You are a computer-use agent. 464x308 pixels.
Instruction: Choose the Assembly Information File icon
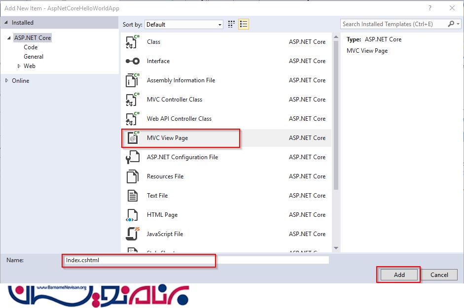[133, 80]
